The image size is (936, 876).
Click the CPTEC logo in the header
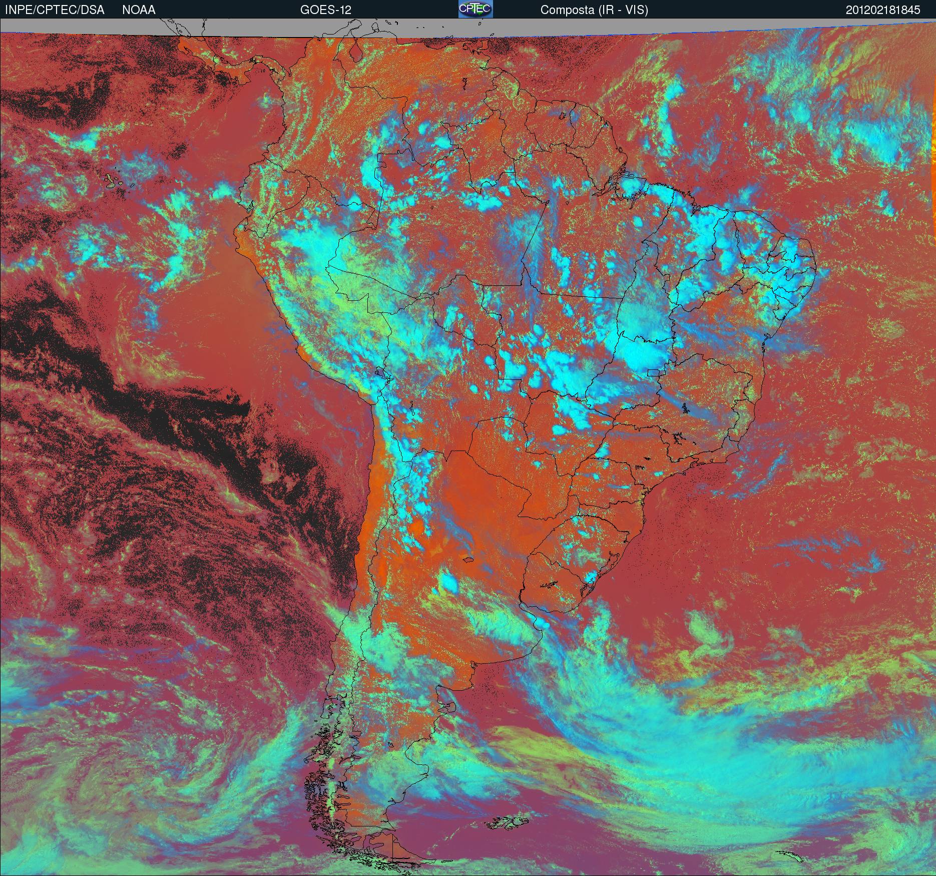(476, 9)
